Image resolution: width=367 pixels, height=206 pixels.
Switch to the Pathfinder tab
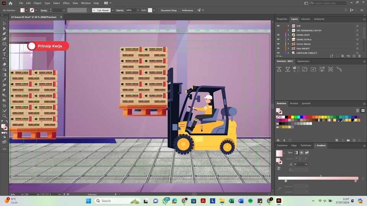(306, 145)
